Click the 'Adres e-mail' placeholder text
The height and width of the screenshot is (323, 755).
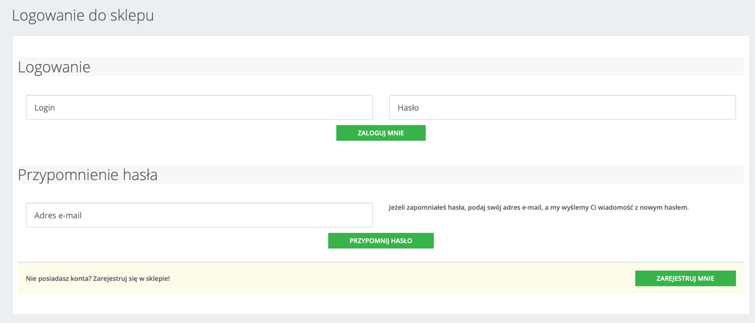click(58, 215)
